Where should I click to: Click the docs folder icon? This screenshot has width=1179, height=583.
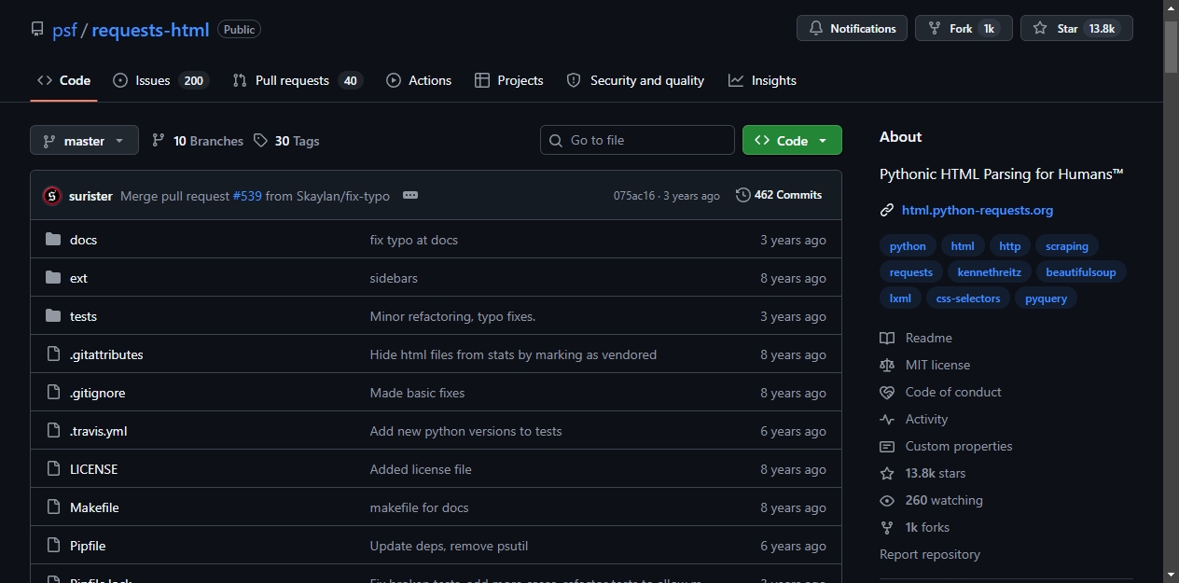pos(53,240)
